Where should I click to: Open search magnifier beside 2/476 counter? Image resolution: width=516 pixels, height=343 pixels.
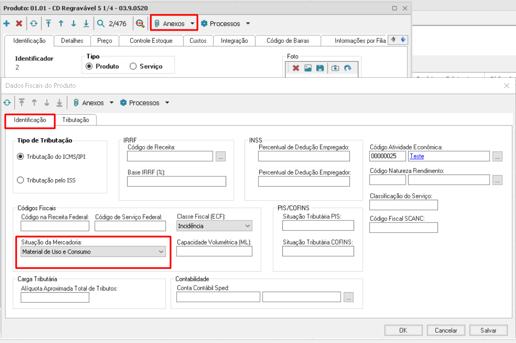(101, 24)
